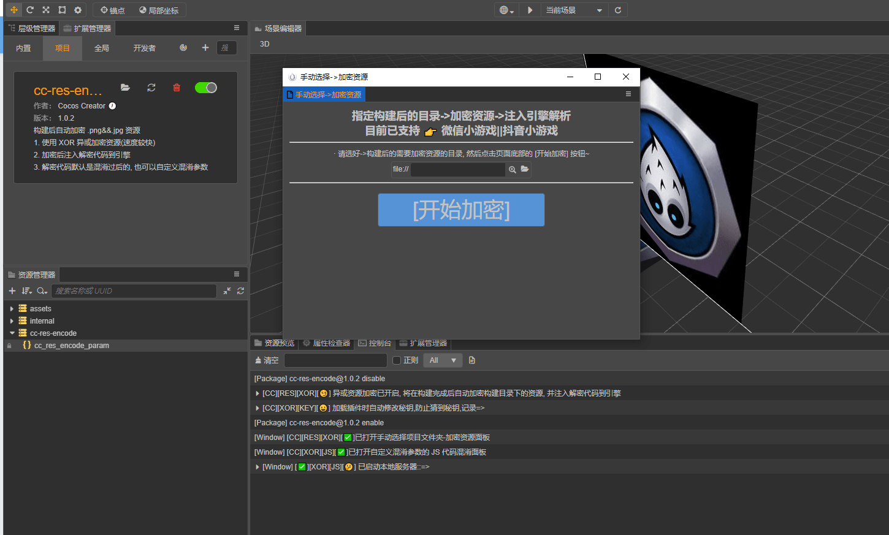The height and width of the screenshot is (535, 889).
Task: Expand the assets folder
Action: [12, 309]
